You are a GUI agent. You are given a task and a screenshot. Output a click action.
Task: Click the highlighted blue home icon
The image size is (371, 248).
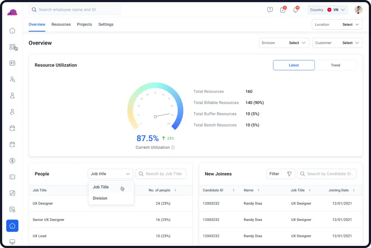[x=12, y=226]
